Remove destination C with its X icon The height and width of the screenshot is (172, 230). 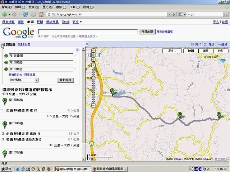(x=75, y=69)
